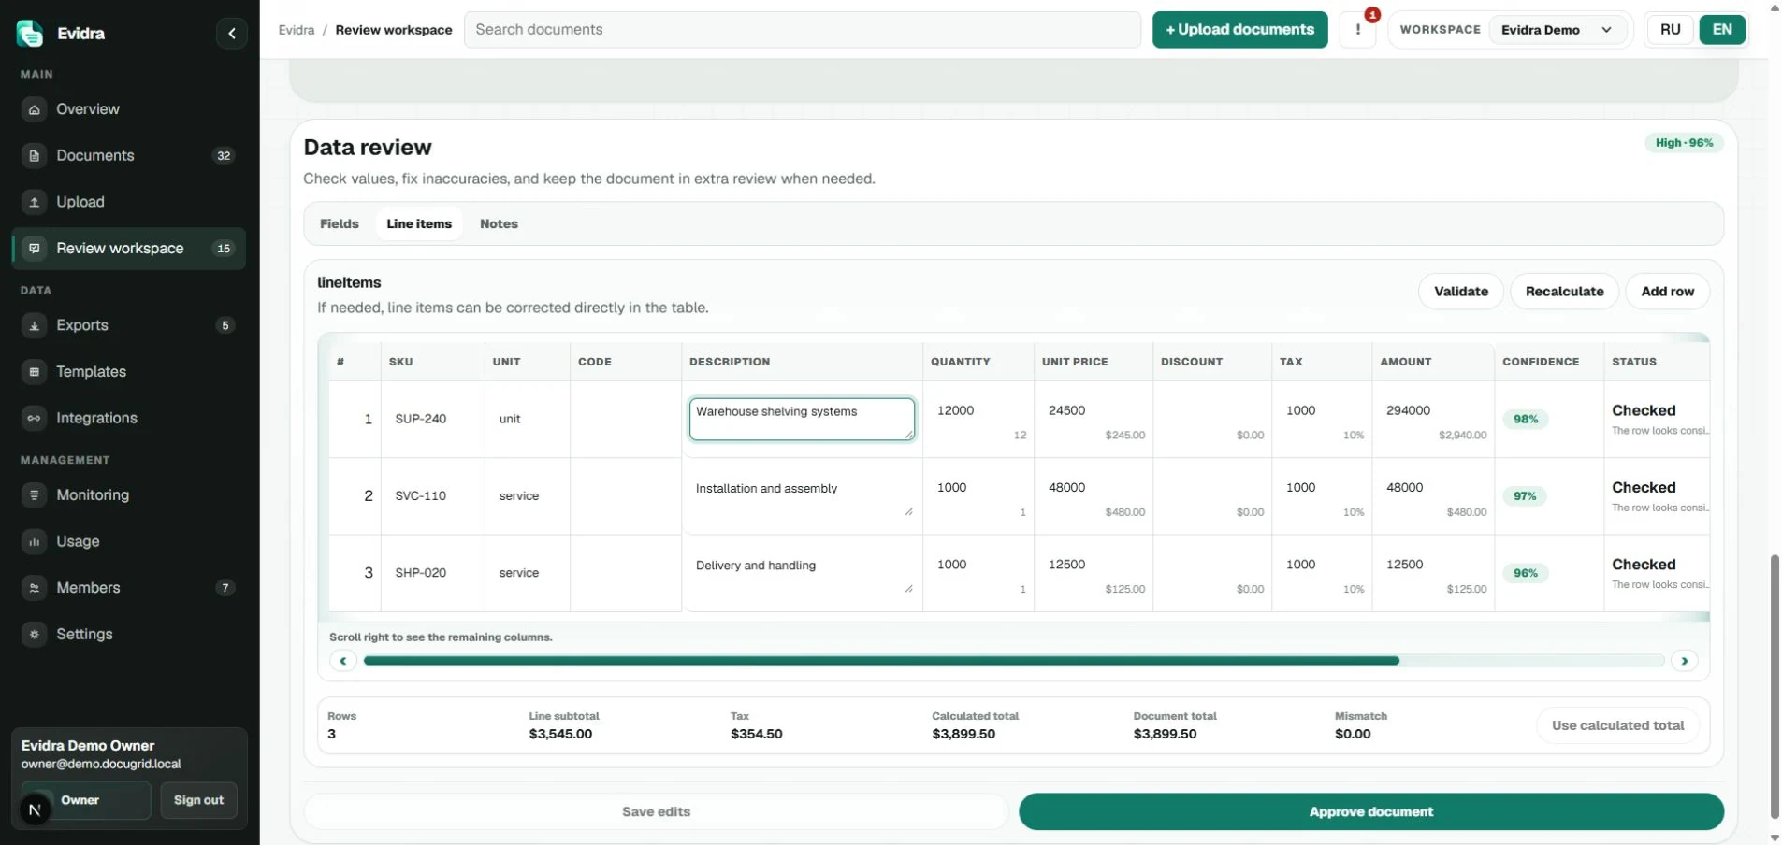Click the Evidra logo icon
1782x845 pixels.
tap(30, 34)
